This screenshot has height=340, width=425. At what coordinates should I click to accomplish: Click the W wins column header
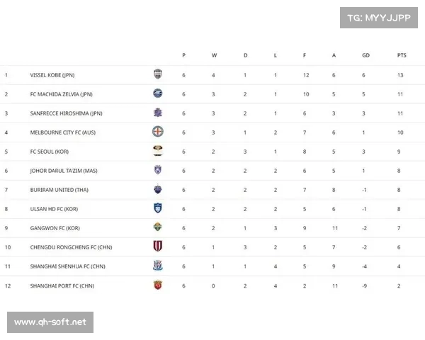(x=214, y=55)
